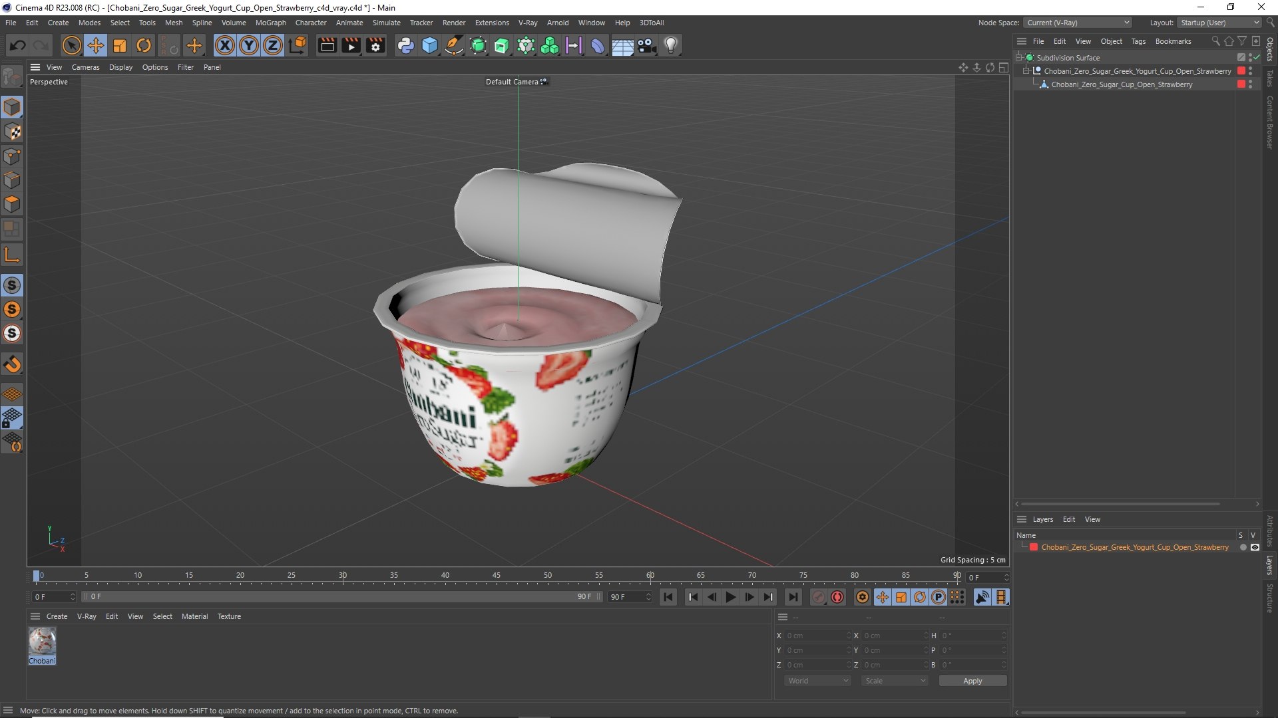
Task: Click the Objects vertical tab
Action: tap(1270, 49)
